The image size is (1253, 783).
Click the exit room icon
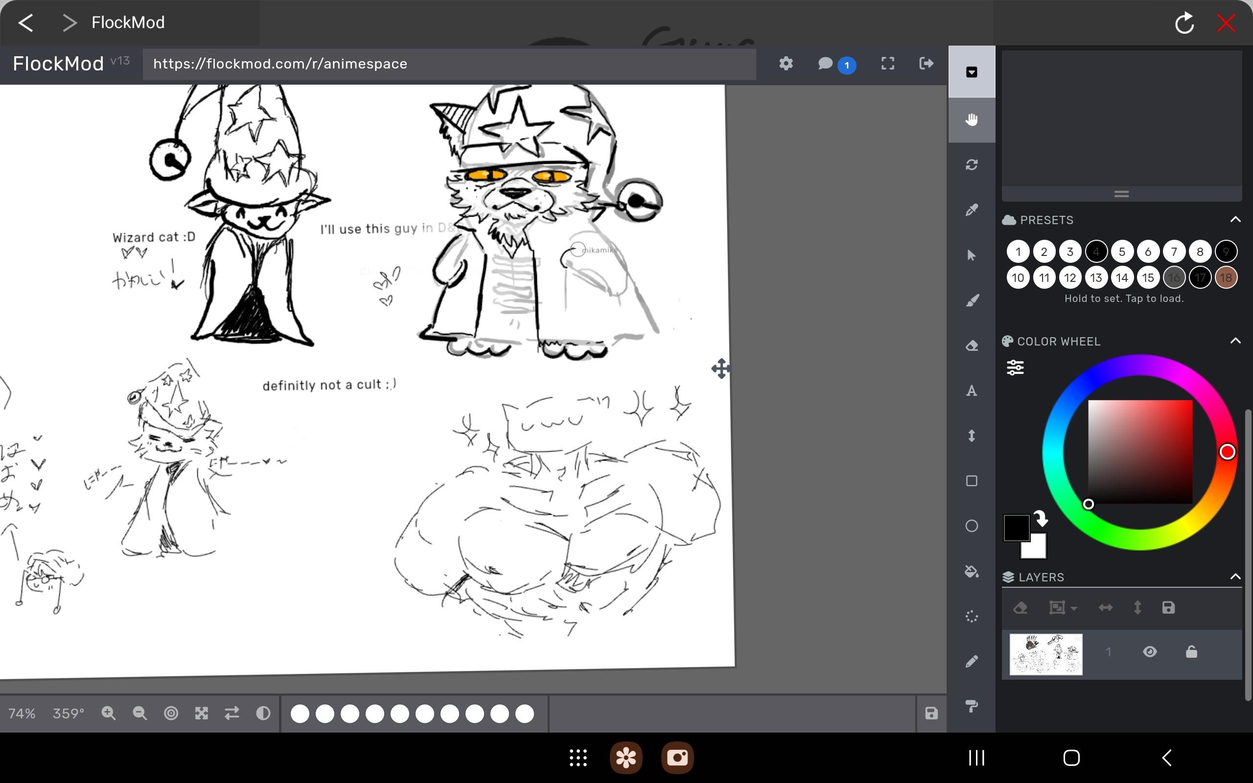926,63
